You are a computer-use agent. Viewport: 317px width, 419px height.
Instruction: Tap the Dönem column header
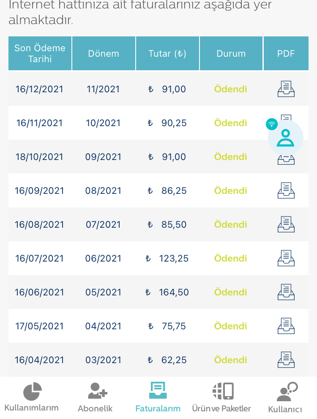pos(104,53)
